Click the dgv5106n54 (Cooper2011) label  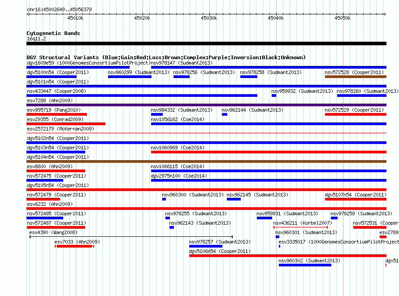[x=220, y=251]
